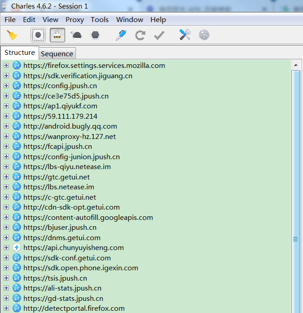
Task: Open the Window menu
Action: 130,20
